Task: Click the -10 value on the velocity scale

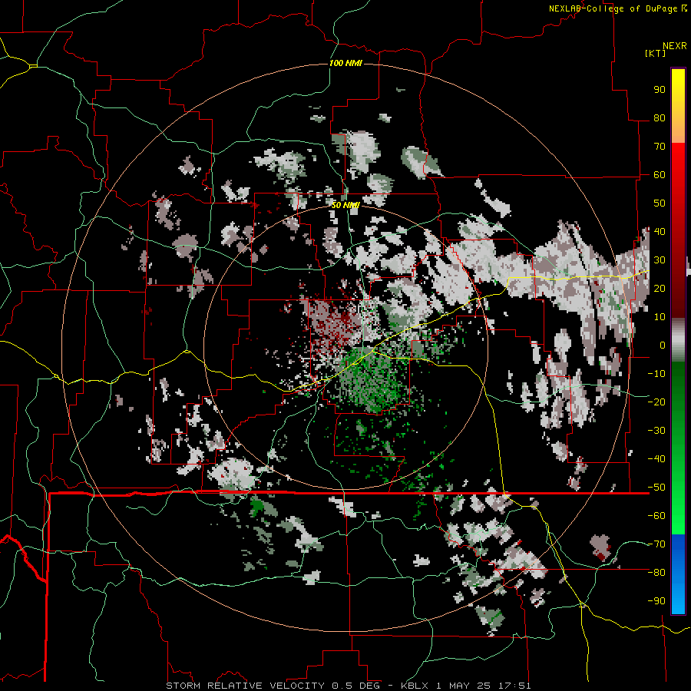Action: click(x=656, y=374)
